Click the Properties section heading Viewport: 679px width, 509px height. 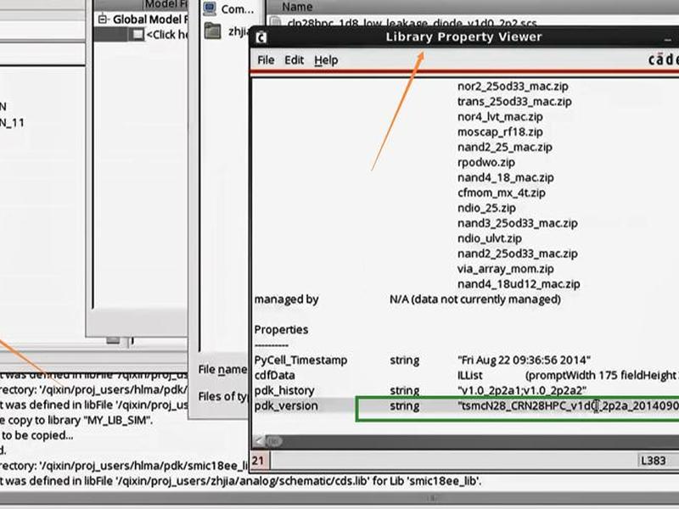pos(281,330)
